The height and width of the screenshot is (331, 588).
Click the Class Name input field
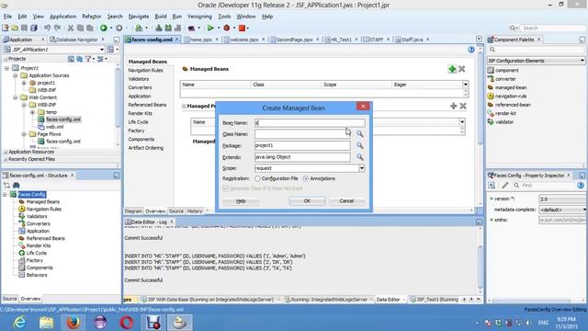(x=302, y=134)
